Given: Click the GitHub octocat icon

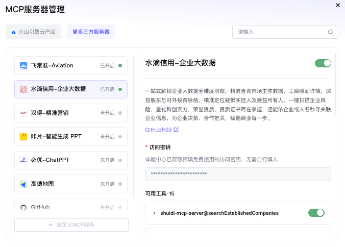Looking at the screenshot, I should pos(23,207).
